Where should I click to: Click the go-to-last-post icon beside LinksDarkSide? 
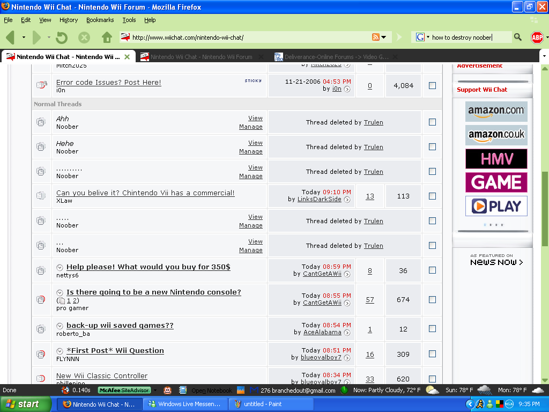pyautogui.click(x=347, y=200)
